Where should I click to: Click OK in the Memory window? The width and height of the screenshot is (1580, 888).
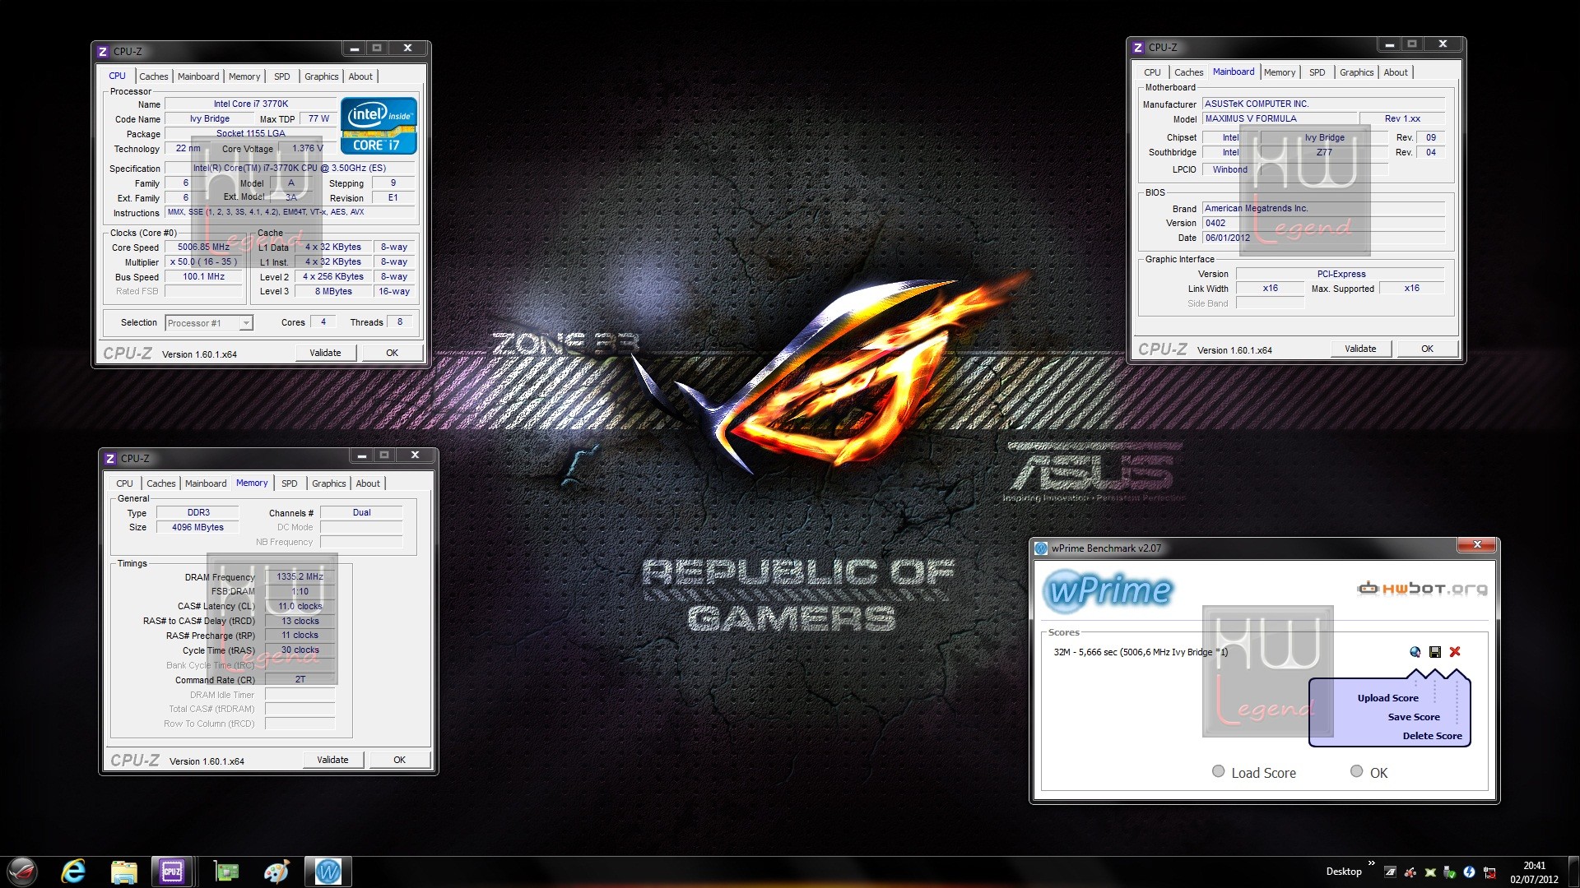[x=400, y=760]
